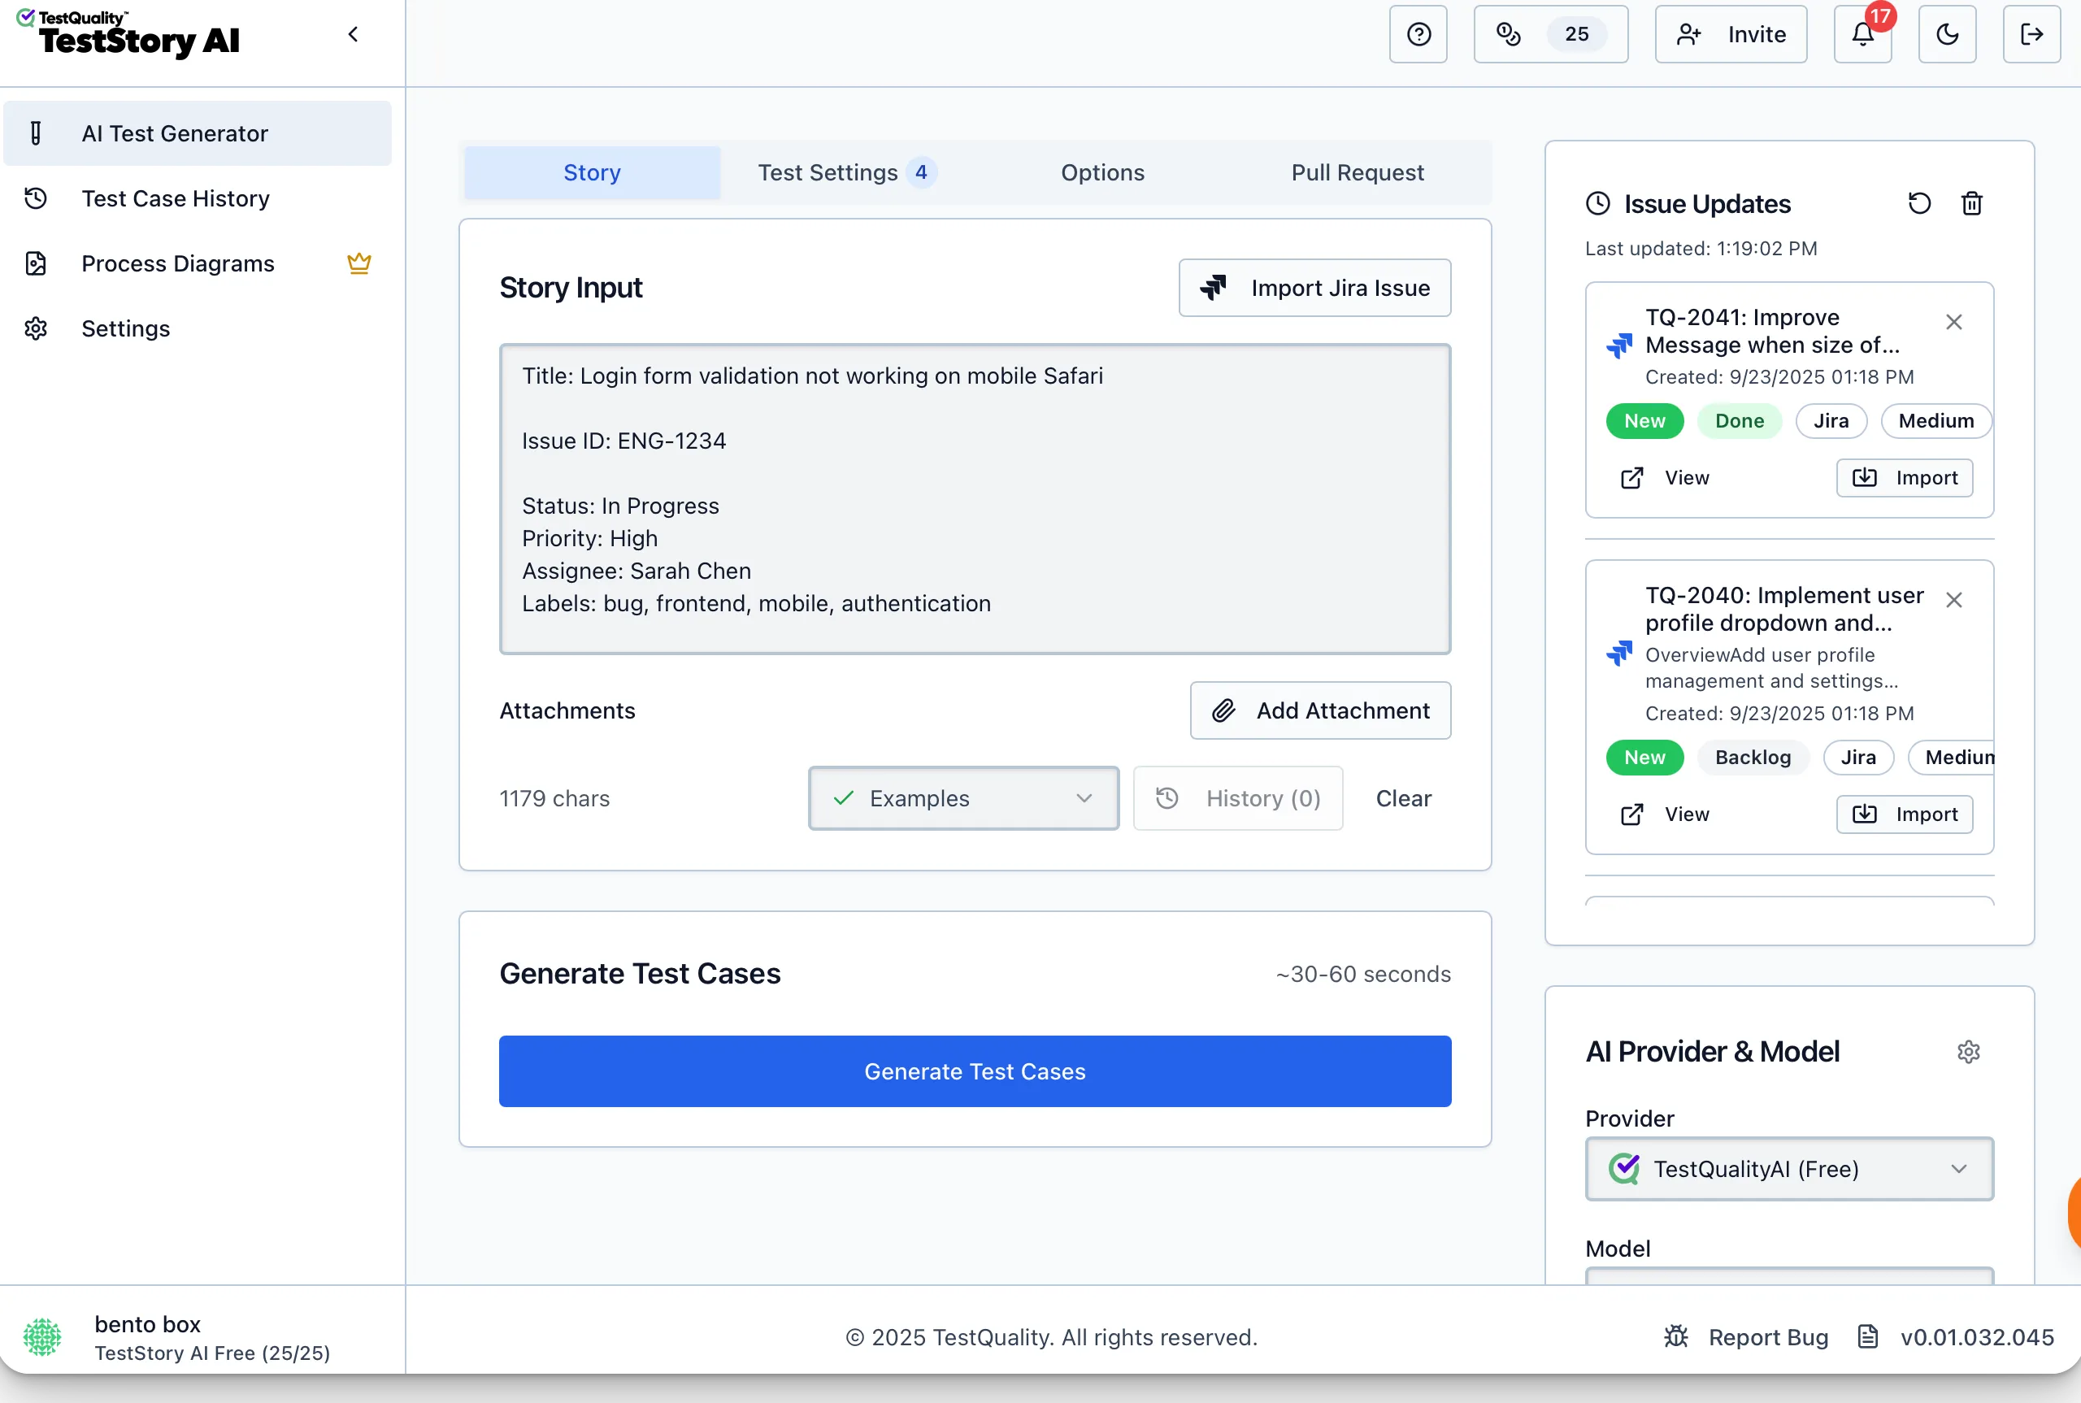Image resolution: width=2081 pixels, height=1403 pixels.
Task: Click Jira tag on TQ-2041 card
Action: point(1831,421)
